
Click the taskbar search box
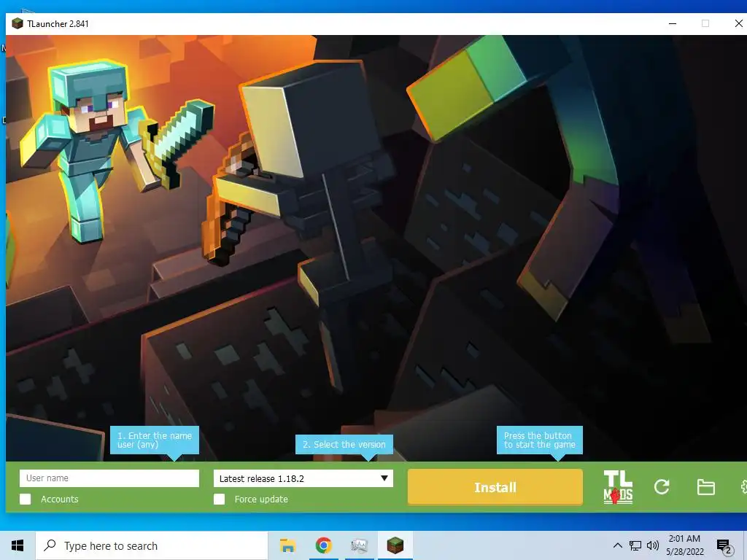(152, 545)
